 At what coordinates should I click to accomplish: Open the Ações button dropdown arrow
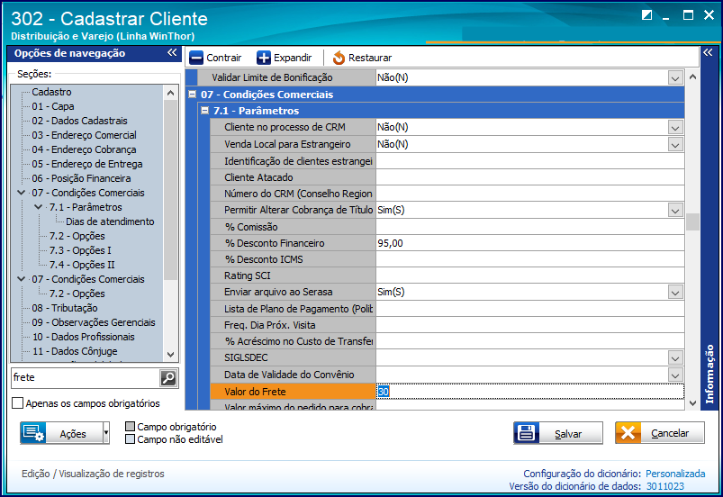(106, 433)
